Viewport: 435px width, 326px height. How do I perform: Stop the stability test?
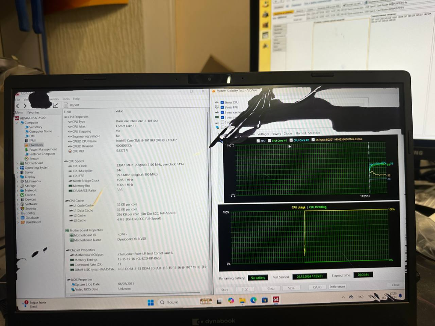point(245,289)
